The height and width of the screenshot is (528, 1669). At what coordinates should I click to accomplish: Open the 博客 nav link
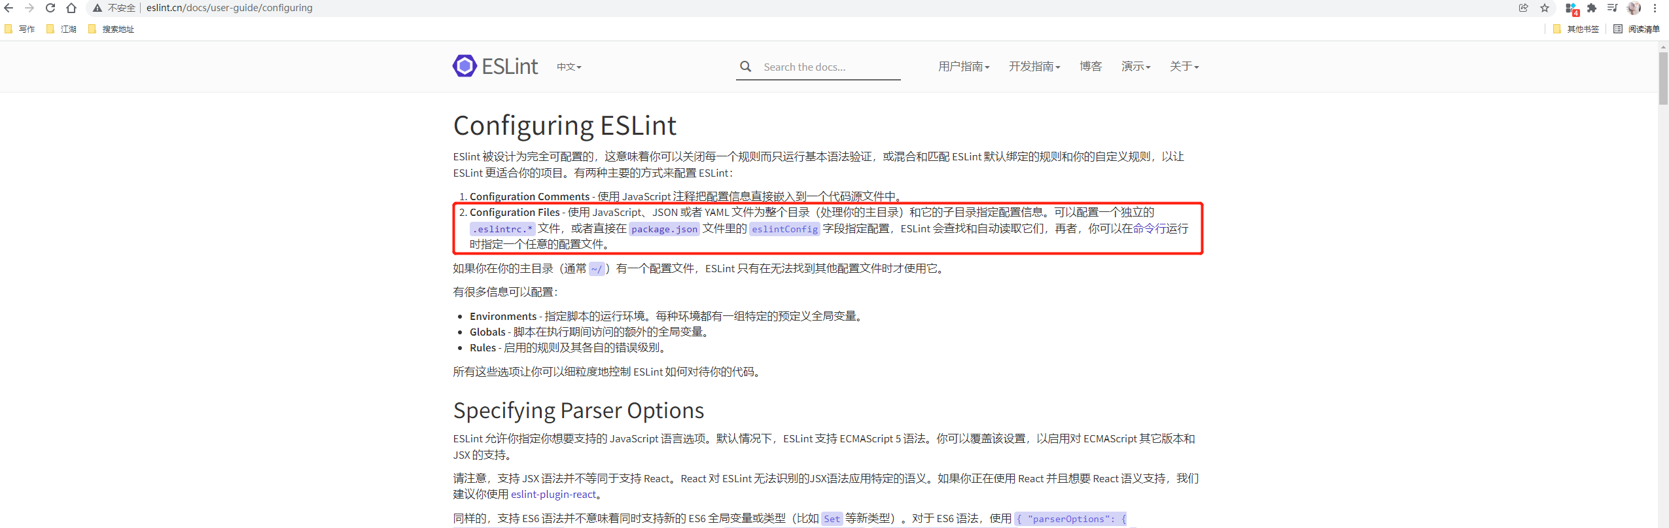pos(1091,67)
